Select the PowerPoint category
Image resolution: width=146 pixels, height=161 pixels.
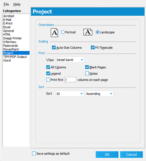click(x=16, y=49)
